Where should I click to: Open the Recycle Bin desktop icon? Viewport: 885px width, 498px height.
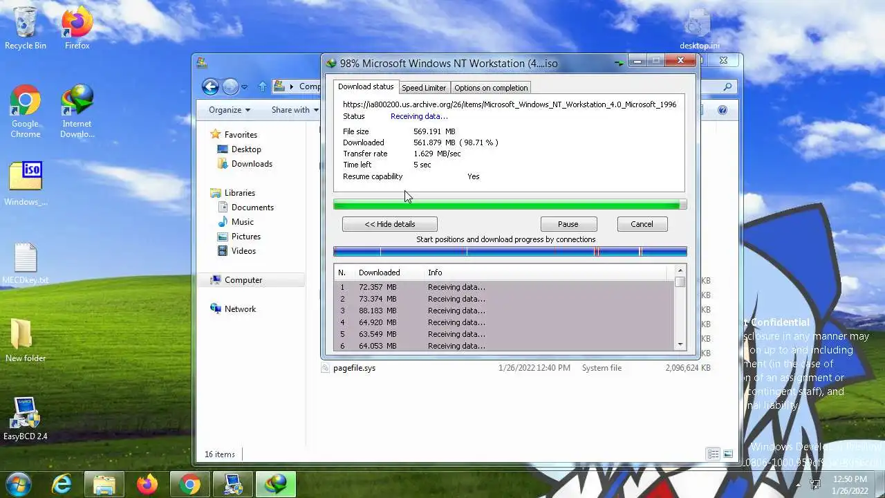(x=26, y=28)
